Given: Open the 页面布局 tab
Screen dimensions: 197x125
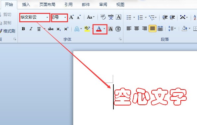Looking at the screenshot, I should tap(47, 5).
